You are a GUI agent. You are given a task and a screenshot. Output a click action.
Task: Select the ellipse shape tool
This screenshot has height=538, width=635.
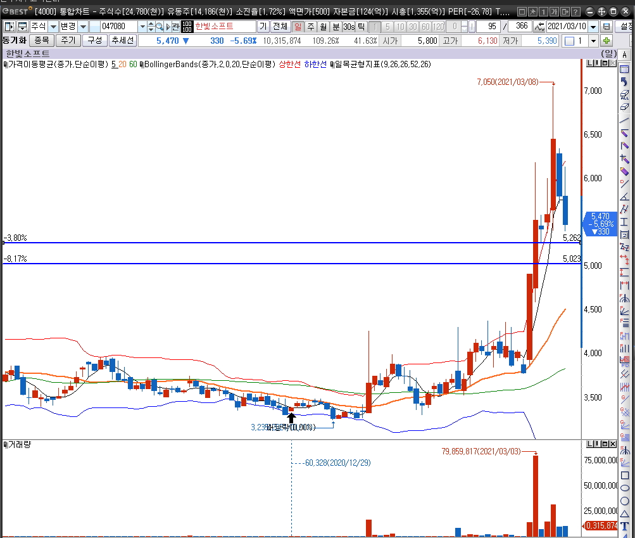pyautogui.click(x=624, y=488)
